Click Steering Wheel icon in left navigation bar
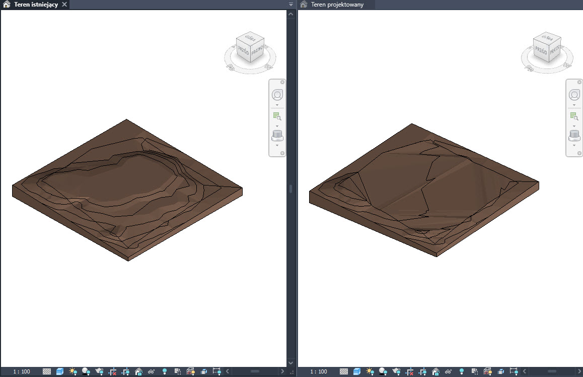Image resolution: width=583 pixels, height=377 pixels. click(277, 95)
